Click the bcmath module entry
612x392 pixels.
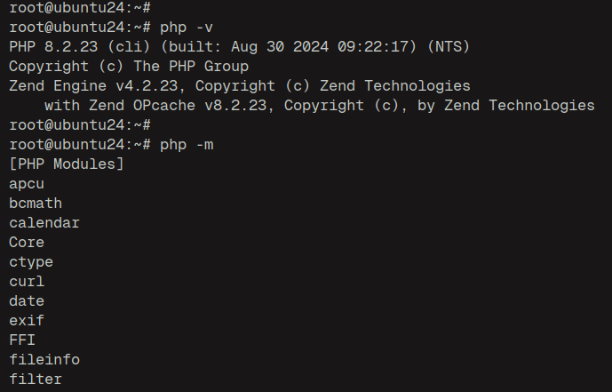[36, 204]
